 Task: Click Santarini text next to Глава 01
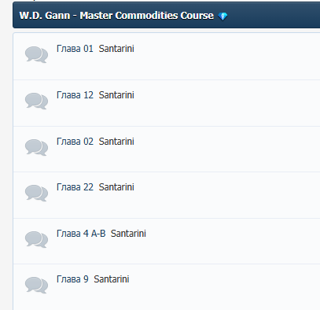116,49
